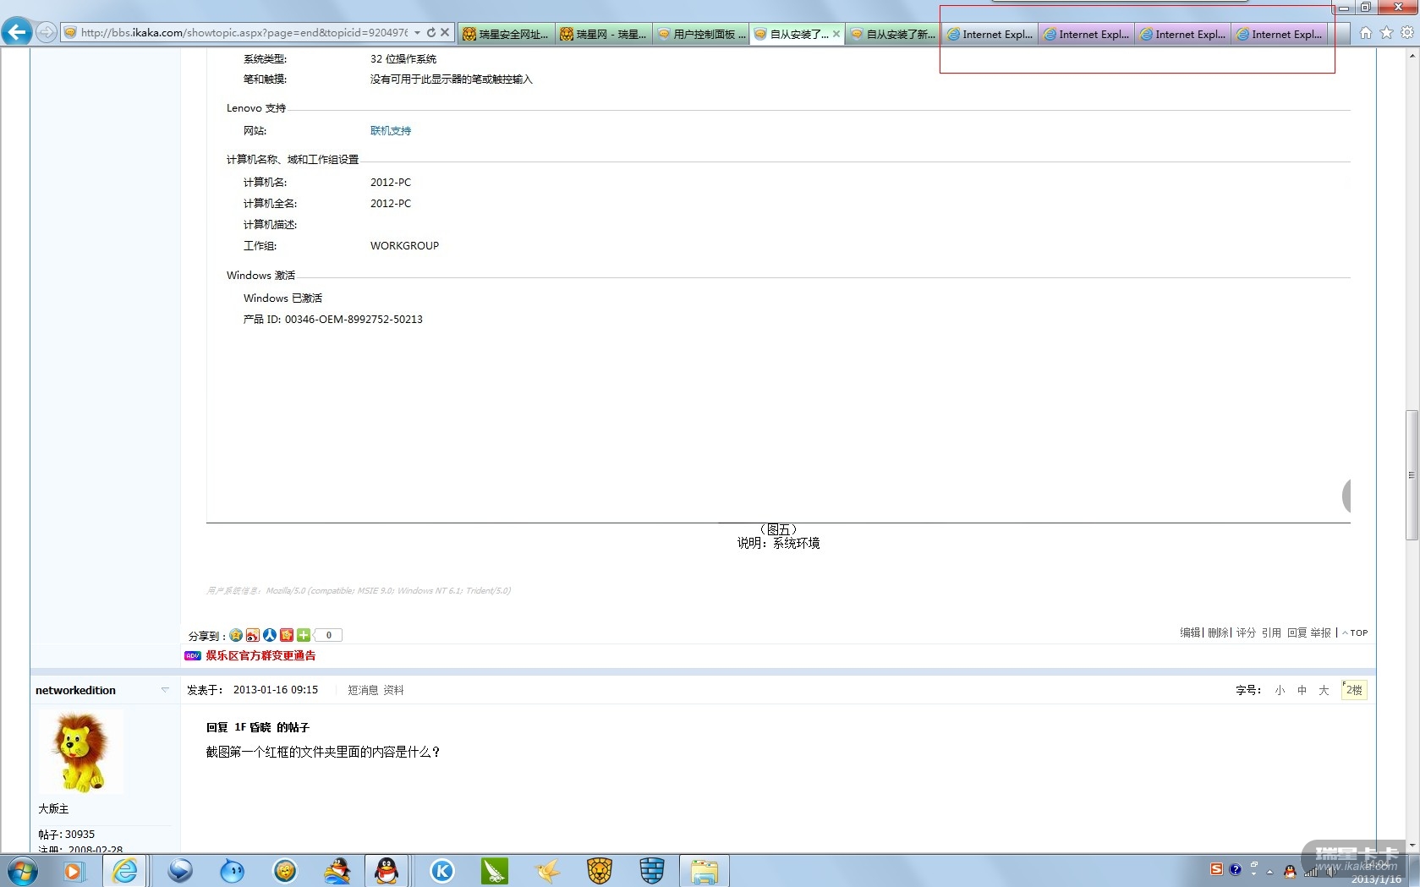The height and width of the screenshot is (887, 1420).
Task: Switch to the 用户控制面板 tab
Action: [700, 34]
